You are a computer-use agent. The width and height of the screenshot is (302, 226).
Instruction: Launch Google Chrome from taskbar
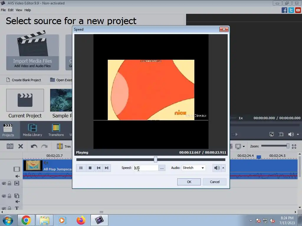[26, 220]
